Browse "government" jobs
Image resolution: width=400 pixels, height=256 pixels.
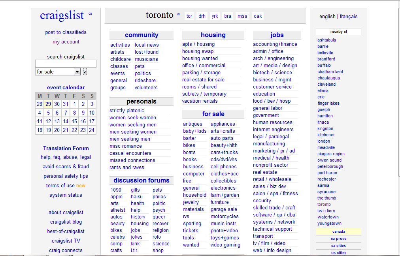pyautogui.click(x=266, y=115)
